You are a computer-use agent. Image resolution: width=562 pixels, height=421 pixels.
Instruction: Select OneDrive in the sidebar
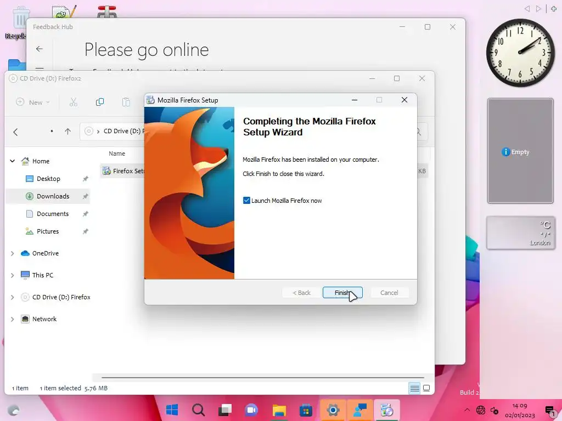tap(45, 253)
